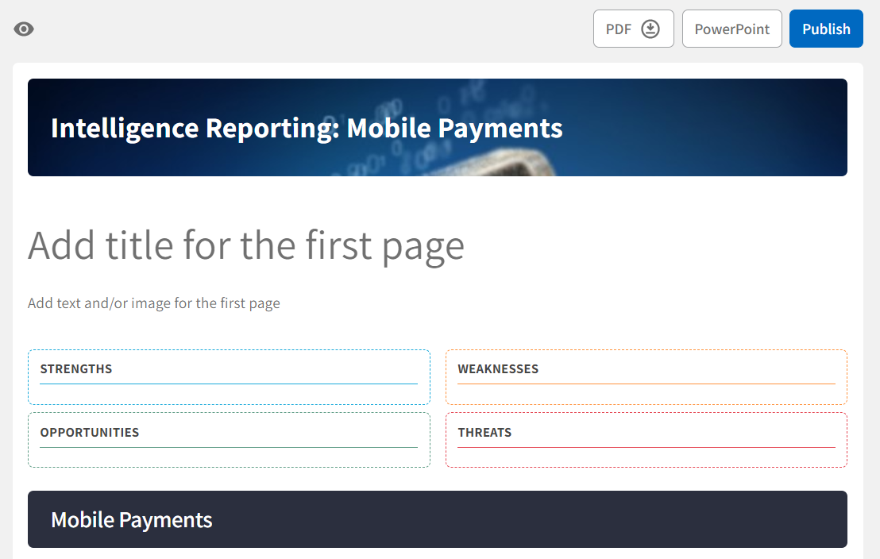Click the banner title 'Intelligence Reporting: Mobile Payments'
Screen dimensions: 880x559
pyautogui.click(x=307, y=128)
